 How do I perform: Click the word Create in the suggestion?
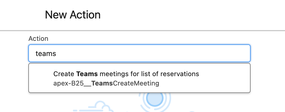64,74
